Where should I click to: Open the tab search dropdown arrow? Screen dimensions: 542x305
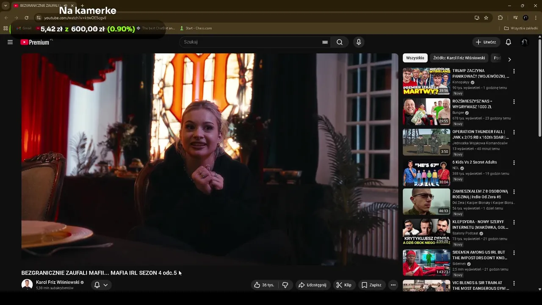click(5, 6)
